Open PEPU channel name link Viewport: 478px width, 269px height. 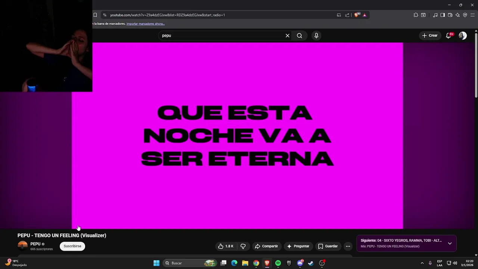35,244
